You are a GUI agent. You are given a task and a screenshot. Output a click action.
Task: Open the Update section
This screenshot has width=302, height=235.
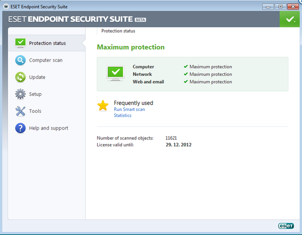point(47,77)
